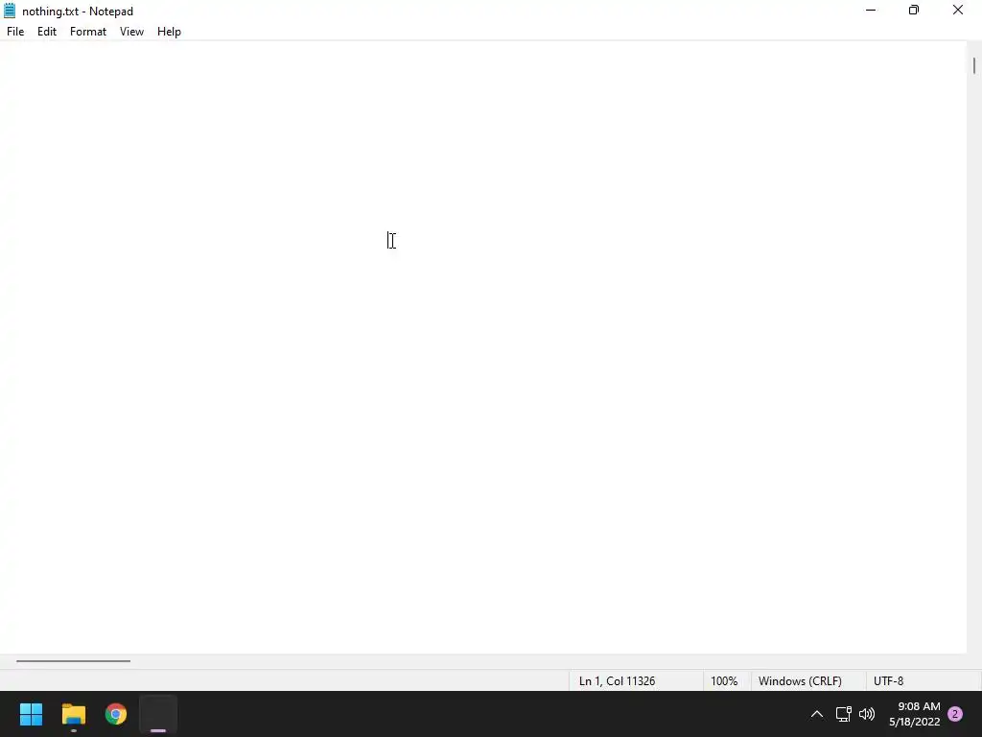Open the View menu
The image size is (982, 737).
click(131, 32)
